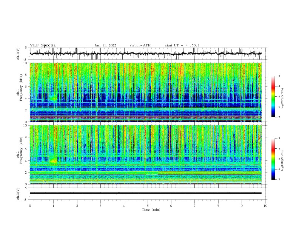The width and height of the screenshot is (299, 231).
Task: Click the "-5" tick on ch.3(V) axis
Action: point(26,200)
